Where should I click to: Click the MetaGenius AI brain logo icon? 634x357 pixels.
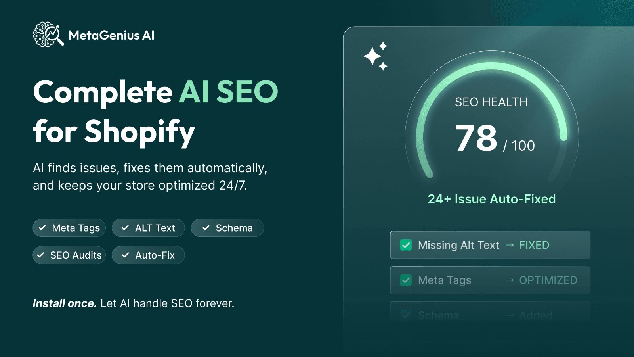48,35
